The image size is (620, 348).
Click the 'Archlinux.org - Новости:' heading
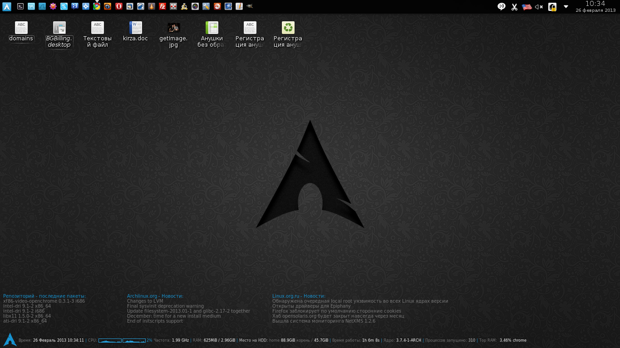pos(155,296)
